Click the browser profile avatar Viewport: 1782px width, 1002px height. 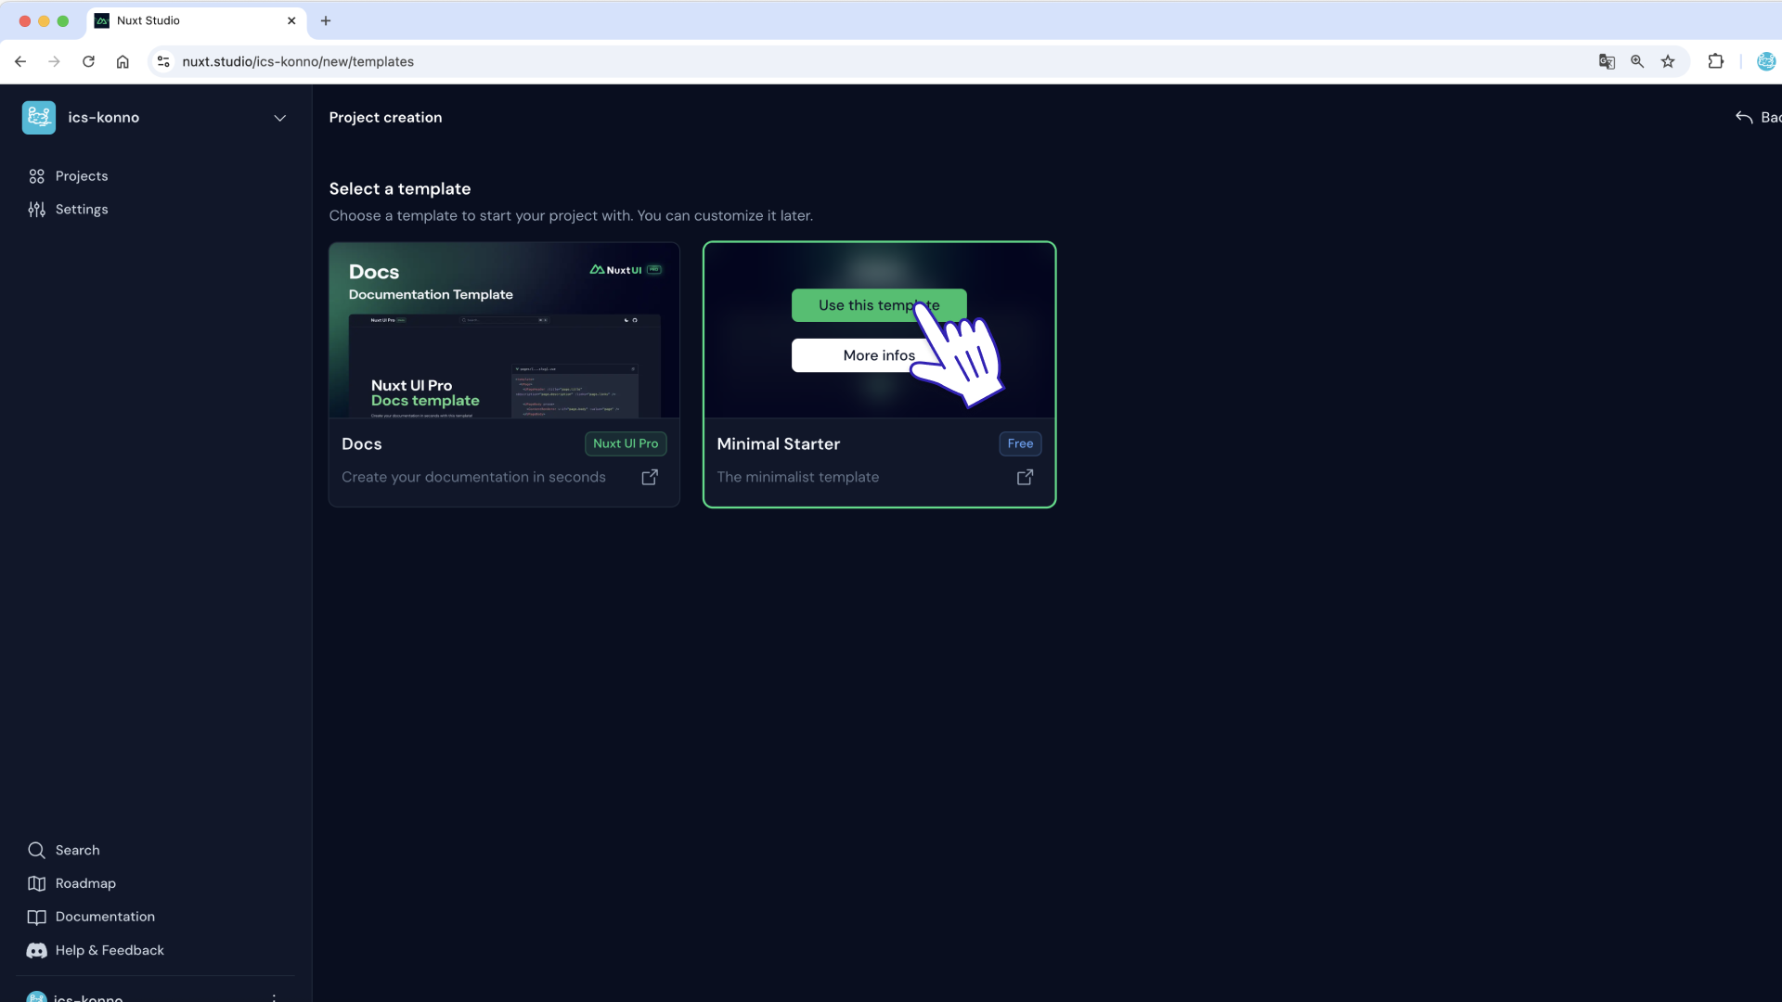(x=1766, y=61)
